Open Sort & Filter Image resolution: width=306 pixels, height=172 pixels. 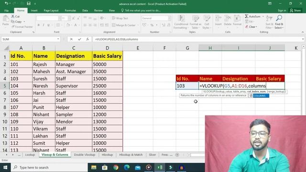click(x=269, y=22)
